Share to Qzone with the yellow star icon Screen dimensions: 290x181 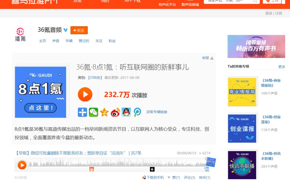(x=104, y=112)
